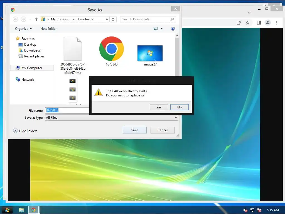Viewport: 285px width, 214px height.
Task: Open Chrome's three-dot menu
Action: coord(277,23)
